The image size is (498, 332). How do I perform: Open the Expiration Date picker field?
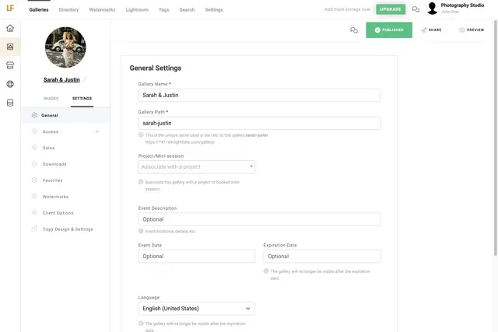point(321,256)
